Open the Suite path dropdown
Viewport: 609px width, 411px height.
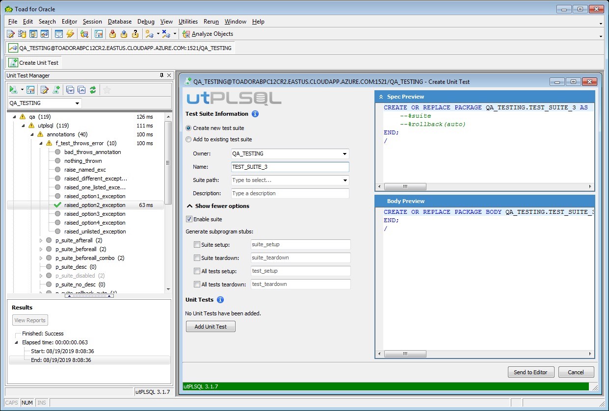[x=344, y=180]
